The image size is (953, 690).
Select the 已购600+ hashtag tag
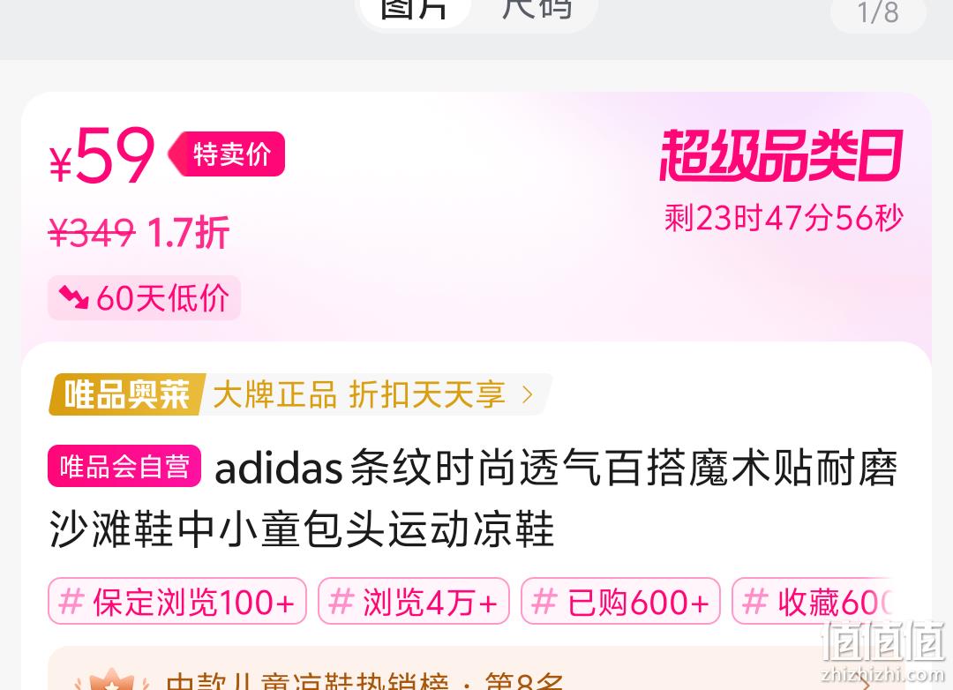point(620,601)
